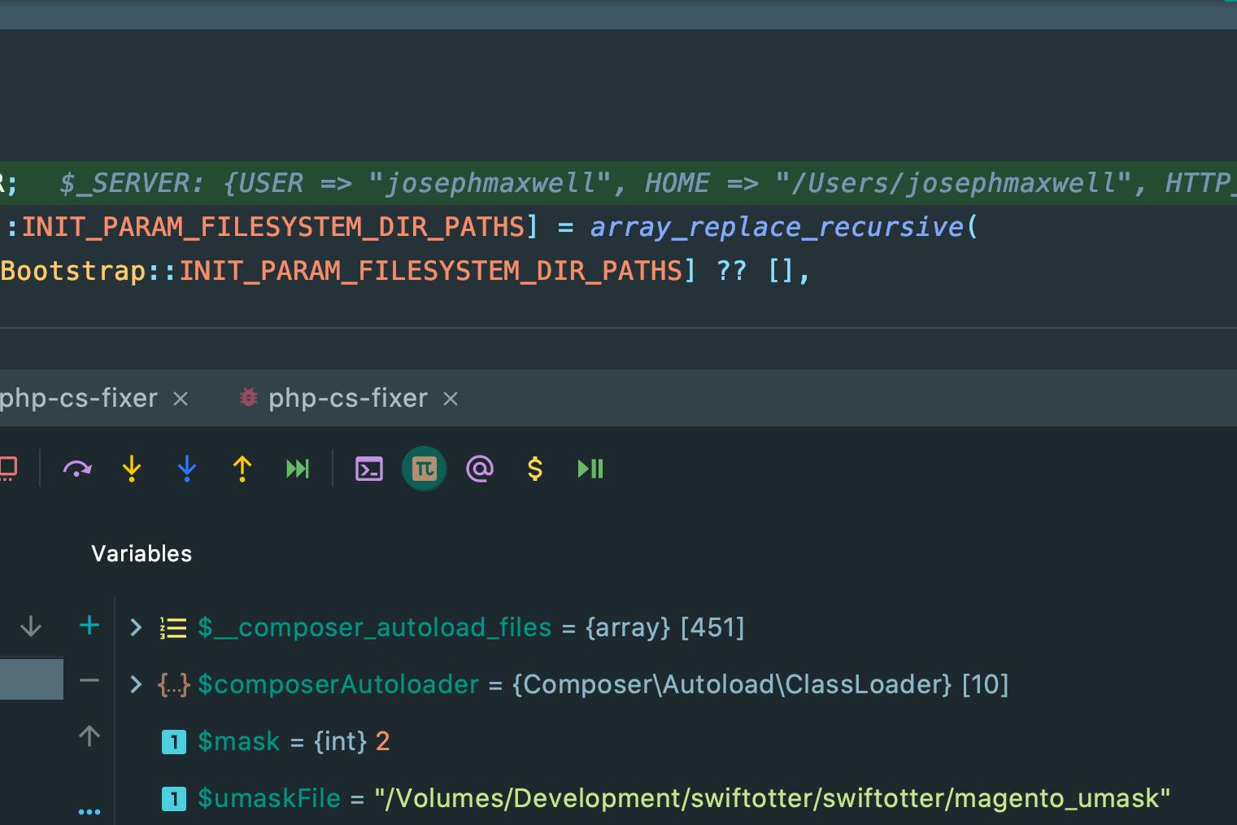Close the leftmost php-cs-fixer tab
Viewport: 1237px width, 825px height.
click(181, 399)
